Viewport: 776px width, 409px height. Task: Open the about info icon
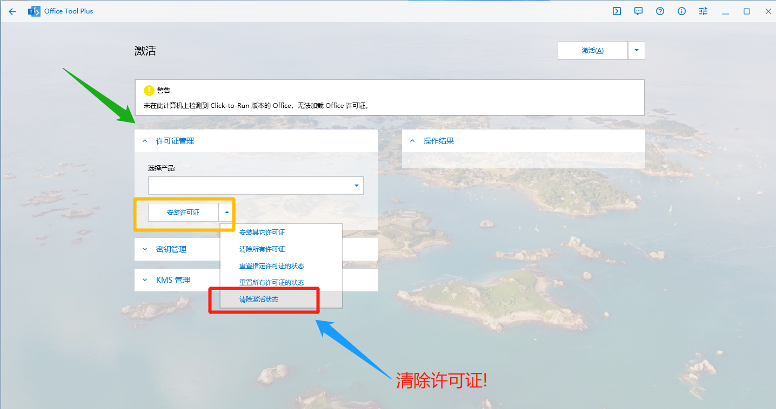681,11
